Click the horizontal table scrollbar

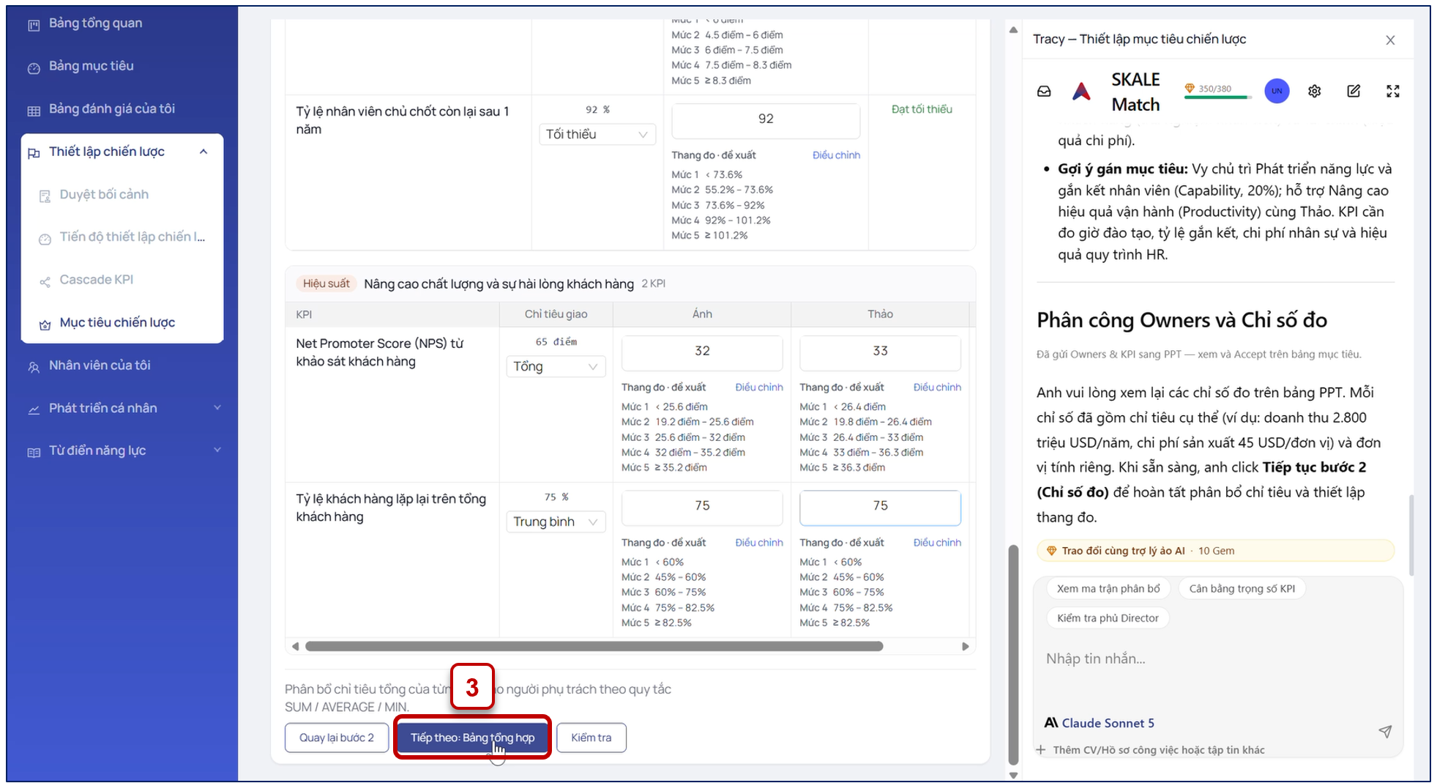tap(594, 647)
